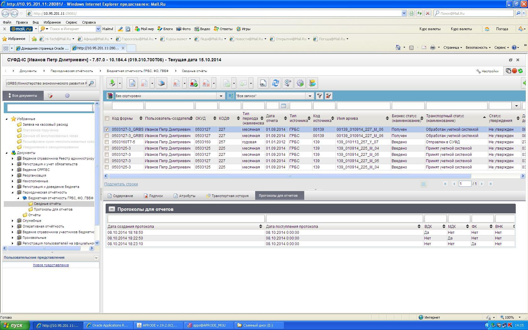Click the remove signature toolbar icon
Image resolution: width=528 pixels, height=330 pixels.
(x=206, y=83)
